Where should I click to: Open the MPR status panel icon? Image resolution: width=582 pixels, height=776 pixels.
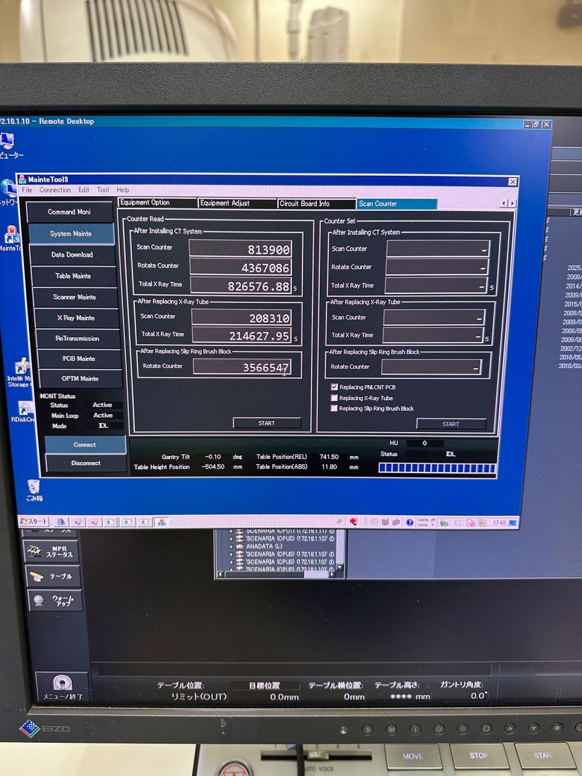(53, 551)
